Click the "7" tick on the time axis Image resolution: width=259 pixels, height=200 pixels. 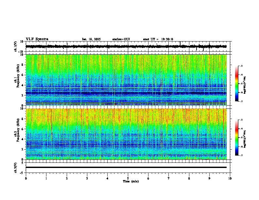pyautogui.click(x=169, y=178)
